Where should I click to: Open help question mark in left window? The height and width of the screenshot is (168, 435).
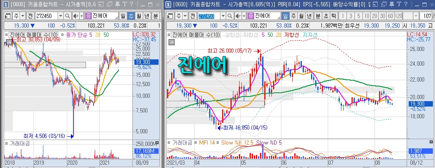[x=132, y=5]
